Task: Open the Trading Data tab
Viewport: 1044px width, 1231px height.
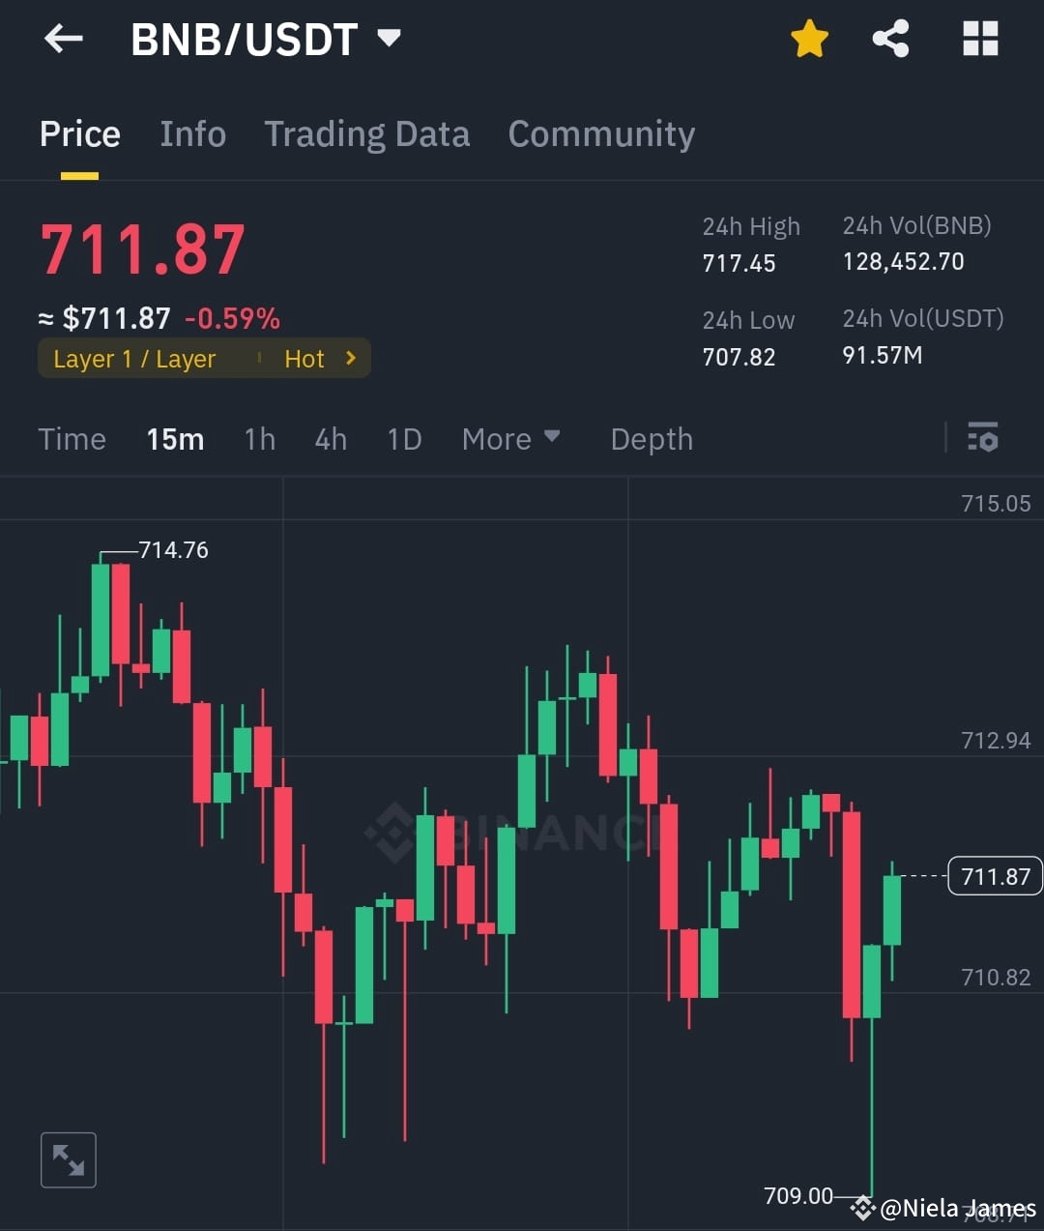Action: [x=366, y=134]
